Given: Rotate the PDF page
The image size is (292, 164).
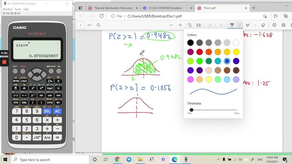Looking at the screenshot, I should click(189, 25).
